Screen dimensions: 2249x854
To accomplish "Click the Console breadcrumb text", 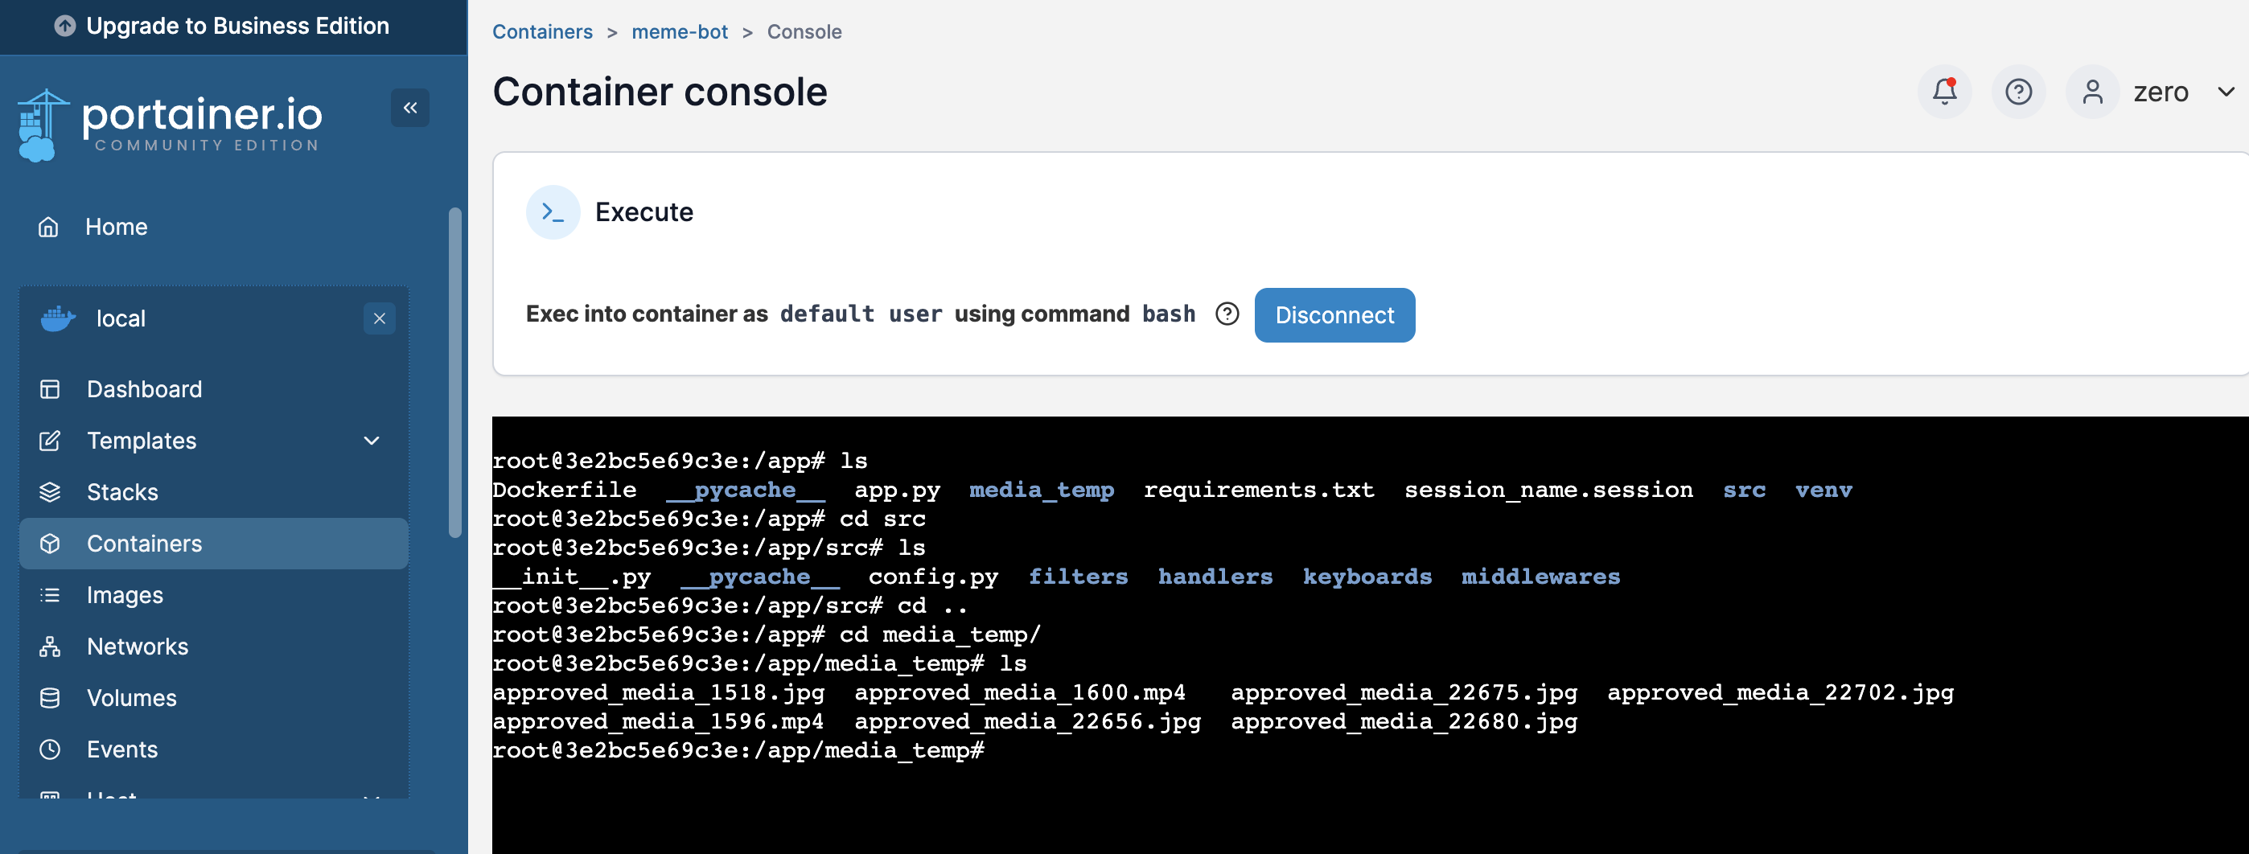I will (x=804, y=32).
